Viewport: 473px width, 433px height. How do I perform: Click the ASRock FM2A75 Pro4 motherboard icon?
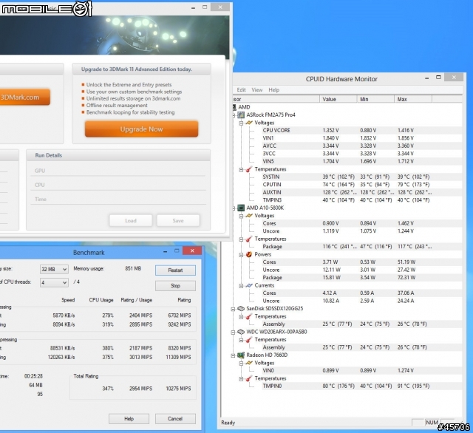click(x=241, y=115)
